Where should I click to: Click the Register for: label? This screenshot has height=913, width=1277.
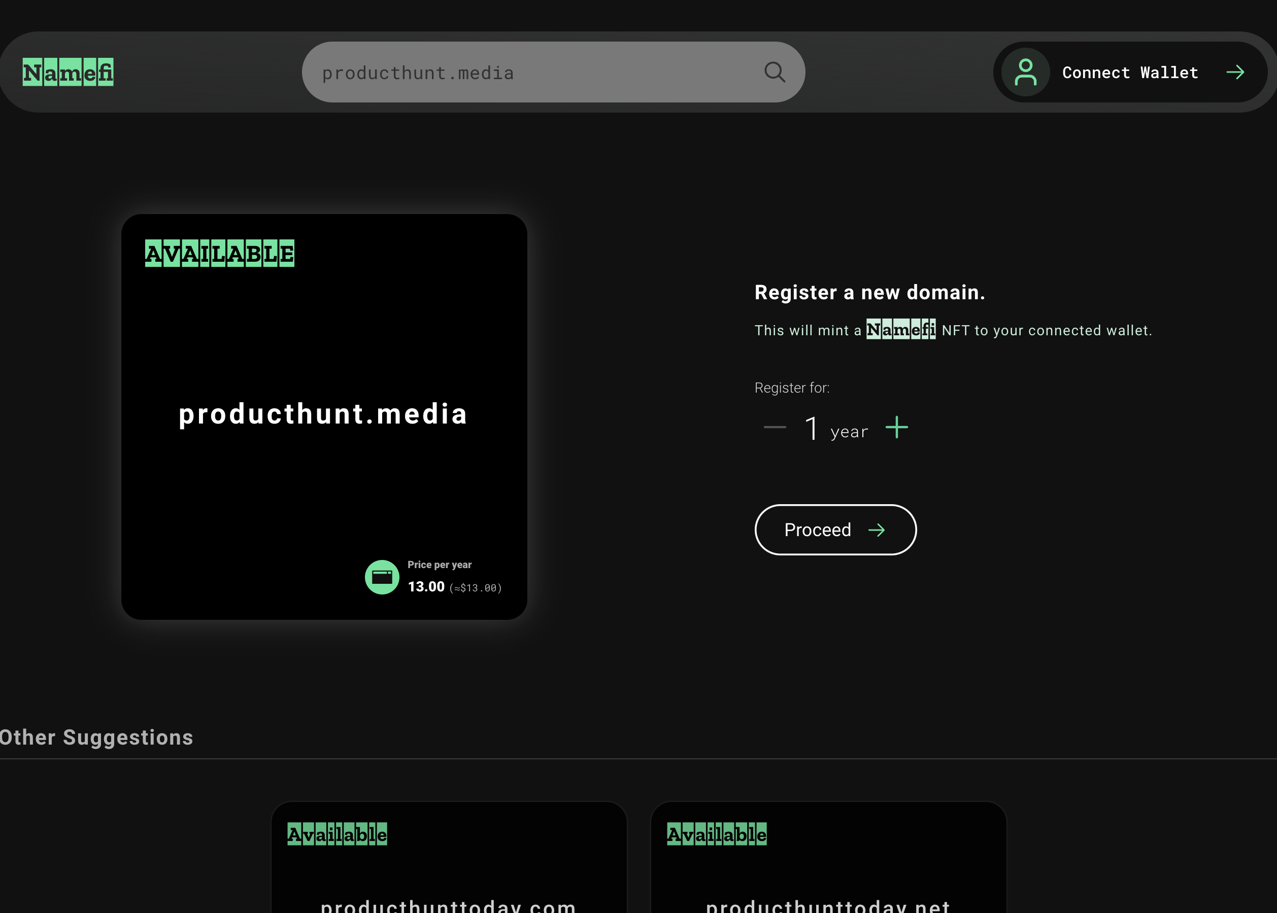[792, 388]
